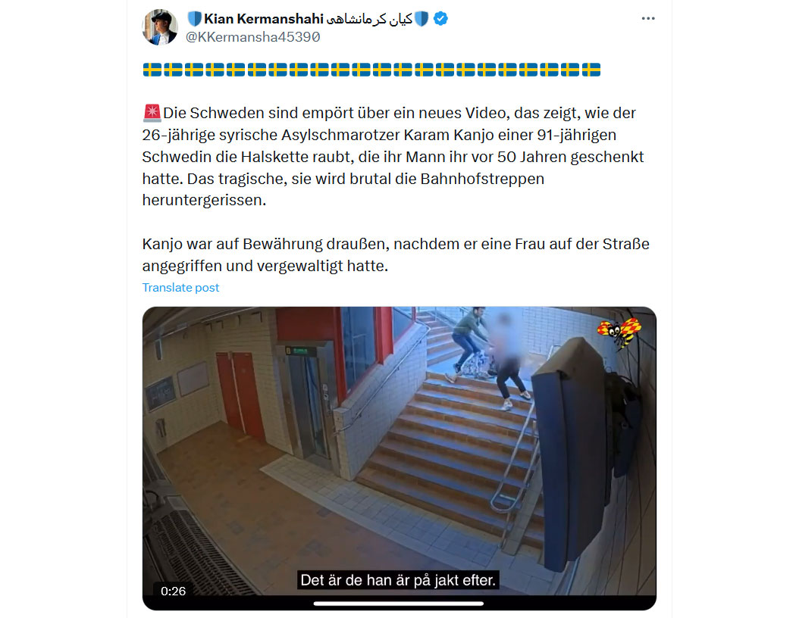Click the blue shield emoji after Persian name
Viewport: 796px width, 618px height.
[422, 19]
